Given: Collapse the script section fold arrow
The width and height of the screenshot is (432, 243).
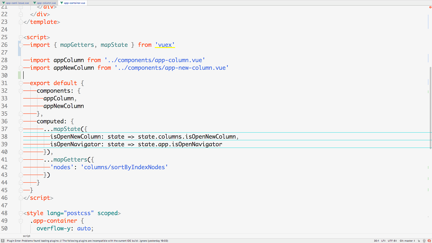Looking at the screenshot, I should (x=21, y=37).
